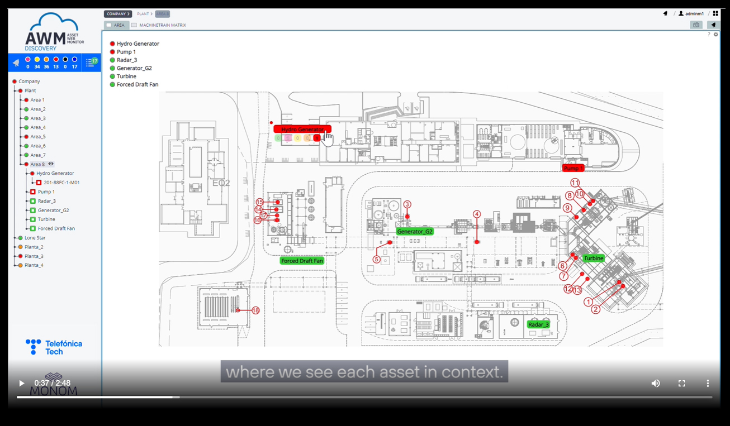Click Planta_4 in the tree

tap(34, 265)
